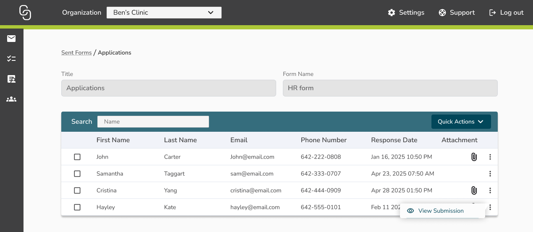Viewport: 533px width, 232px height.
Task: Open Settings in the top bar
Action: point(406,13)
